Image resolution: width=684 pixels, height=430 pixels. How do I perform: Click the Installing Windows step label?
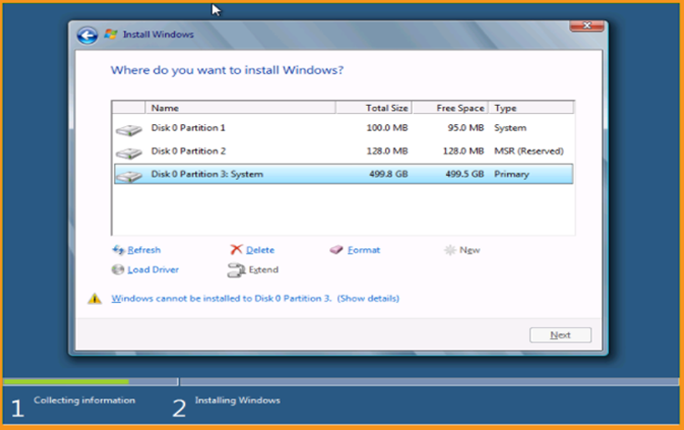coord(238,400)
